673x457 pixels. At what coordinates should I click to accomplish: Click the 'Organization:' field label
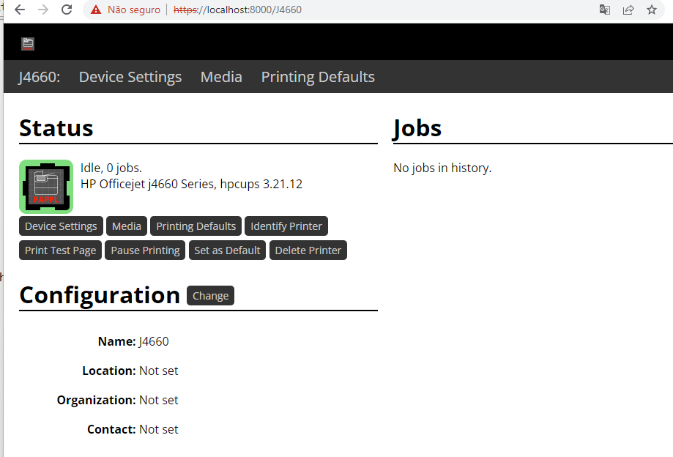click(x=97, y=400)
